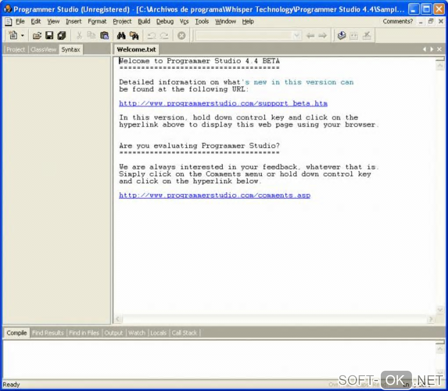Open the Vcs menu
The image size is (448, 391).
pos(184,22)
